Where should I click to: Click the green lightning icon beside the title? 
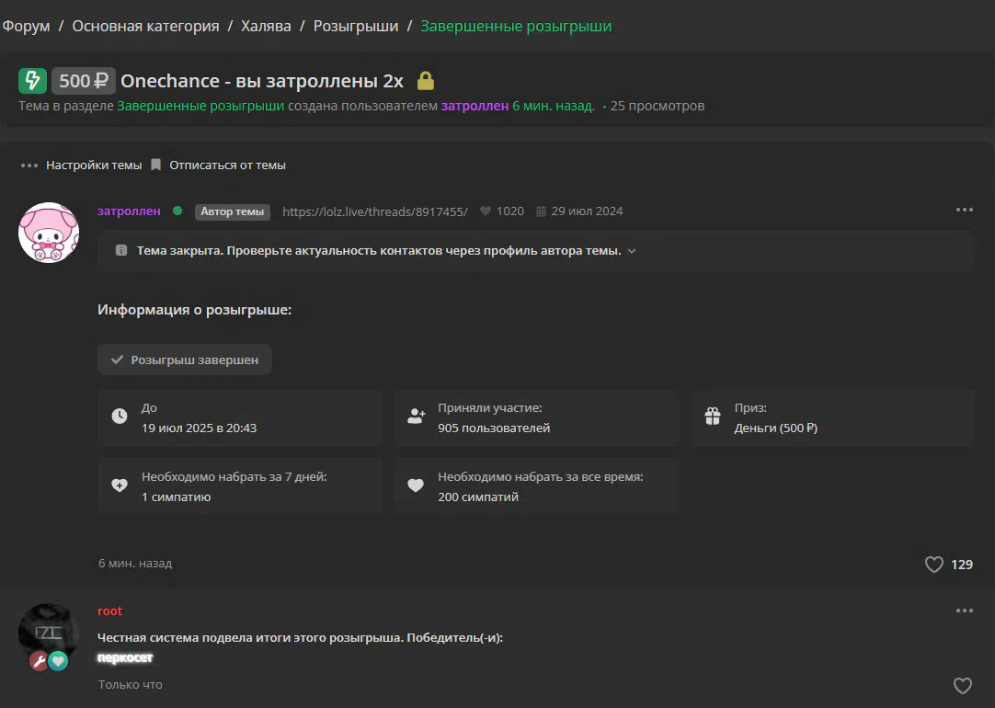(32, 81)
